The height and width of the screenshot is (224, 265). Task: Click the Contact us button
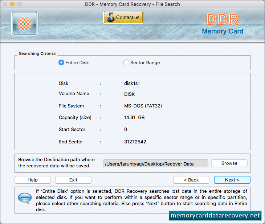[123, 17]
